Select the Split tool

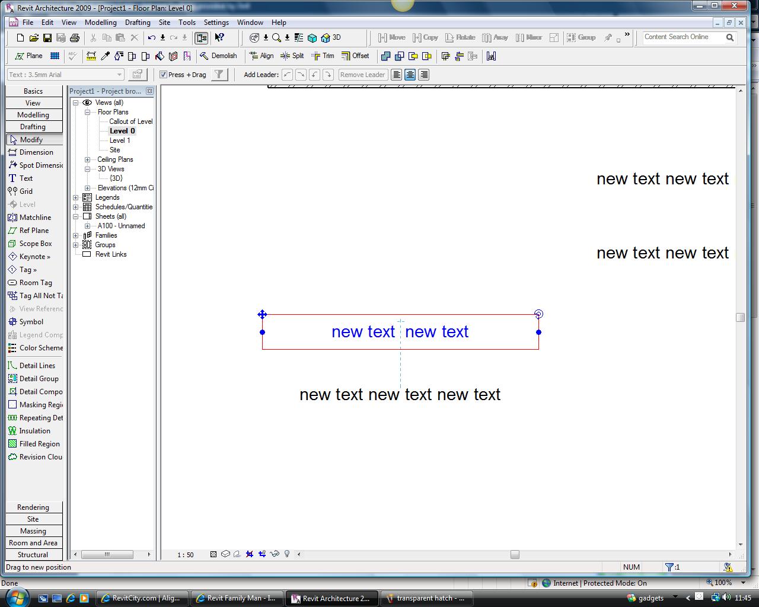click(x=292, y=56)
